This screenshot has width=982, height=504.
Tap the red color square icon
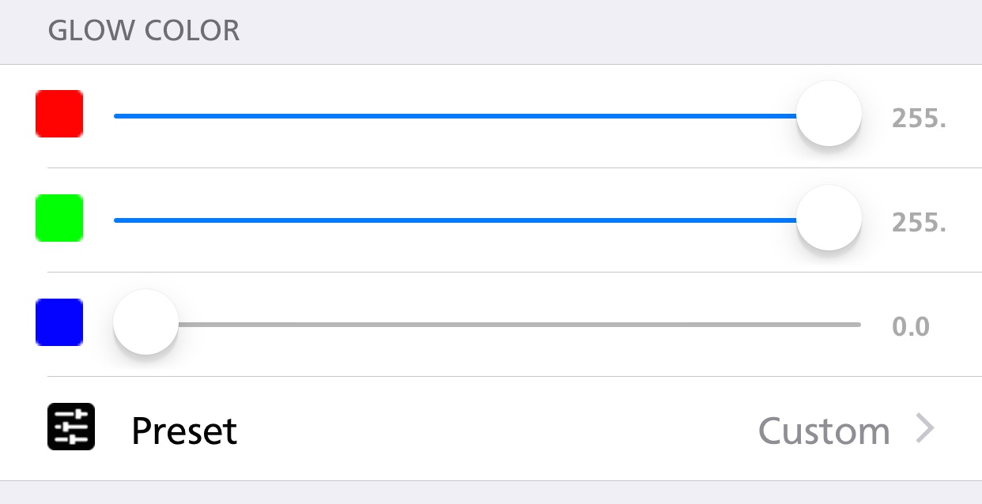click(59, 114)
